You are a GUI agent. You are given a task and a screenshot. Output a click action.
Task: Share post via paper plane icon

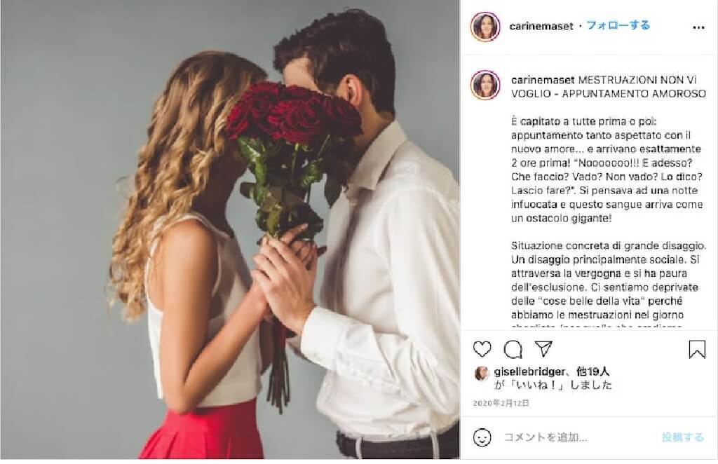click(543, 348)
